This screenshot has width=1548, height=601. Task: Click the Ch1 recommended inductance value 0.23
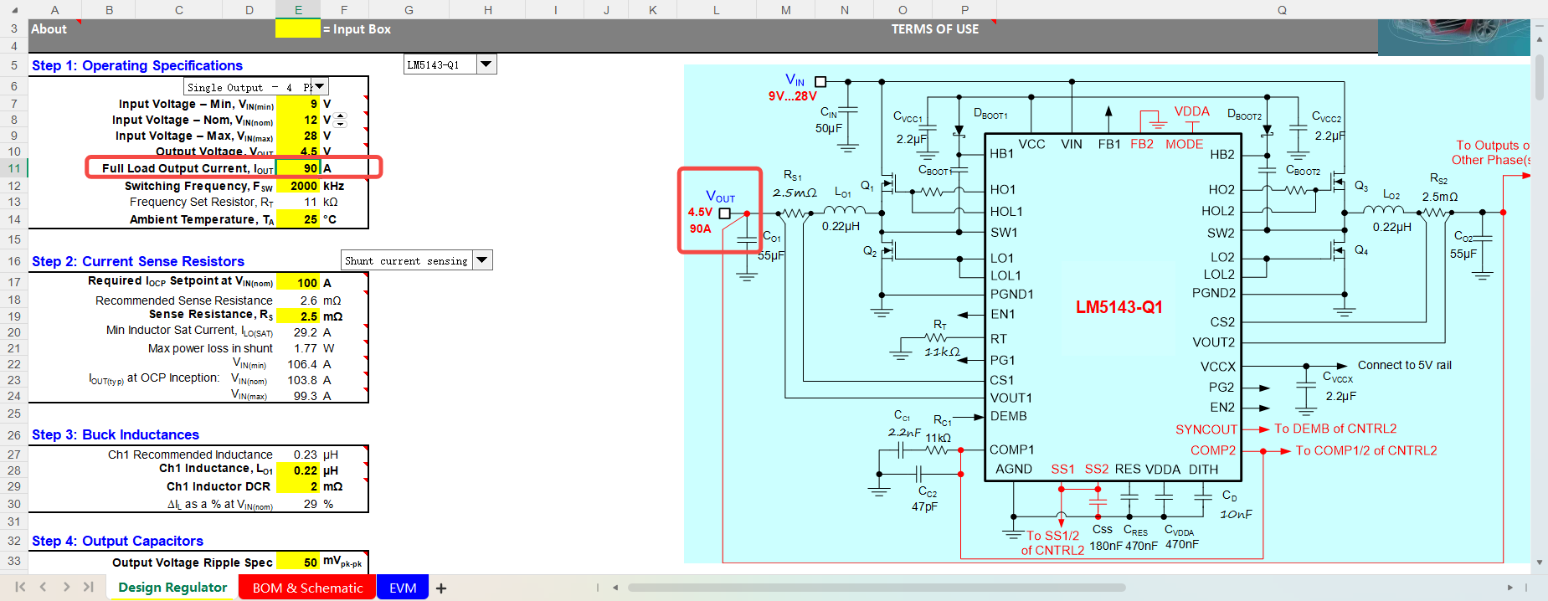(306, 455)
